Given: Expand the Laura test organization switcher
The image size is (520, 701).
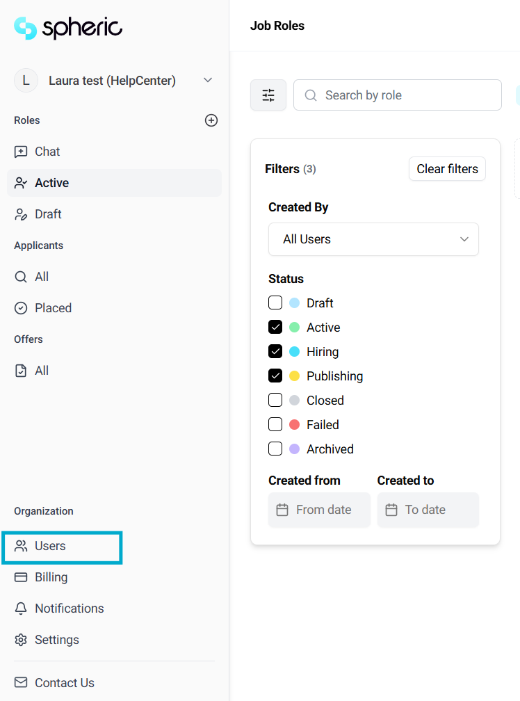Looking at the screenshot, I should click(207, 81).
